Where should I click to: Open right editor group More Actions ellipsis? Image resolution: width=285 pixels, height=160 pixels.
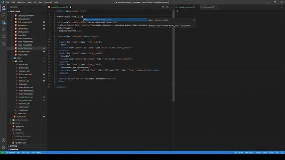tap(281, 7)
